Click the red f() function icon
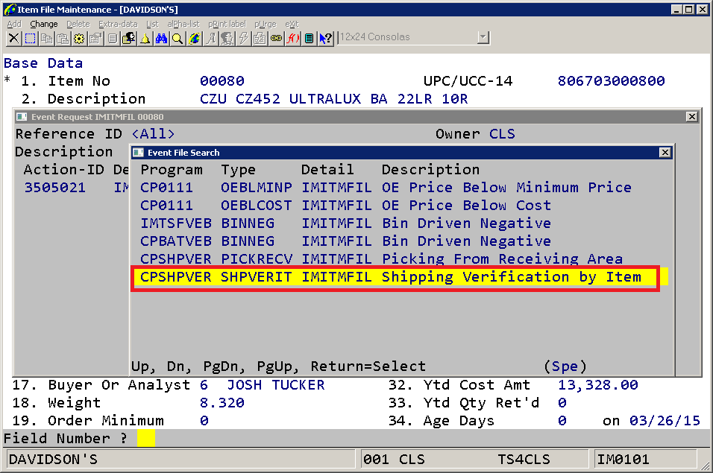This screenshot has width=713, height=473. point(292,38)
